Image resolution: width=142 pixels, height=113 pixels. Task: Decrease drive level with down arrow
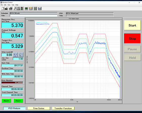coord(21,55)
